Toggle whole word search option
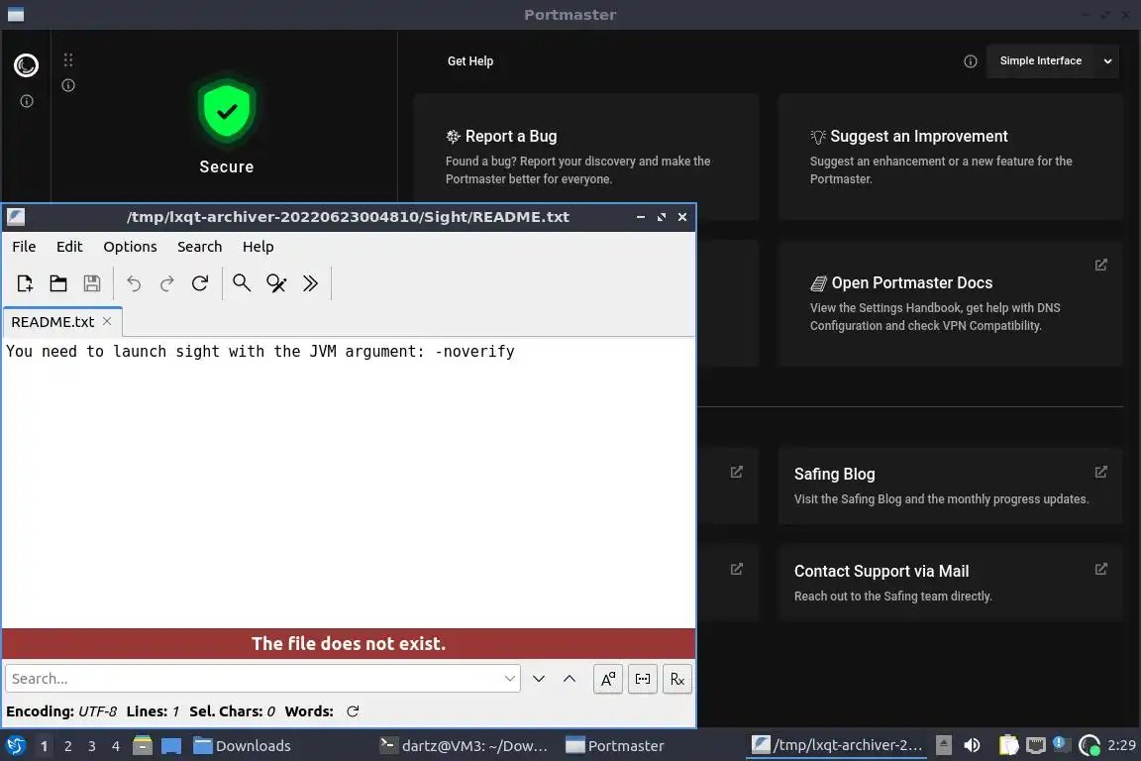1141x761 pixels. pos(643,680)
